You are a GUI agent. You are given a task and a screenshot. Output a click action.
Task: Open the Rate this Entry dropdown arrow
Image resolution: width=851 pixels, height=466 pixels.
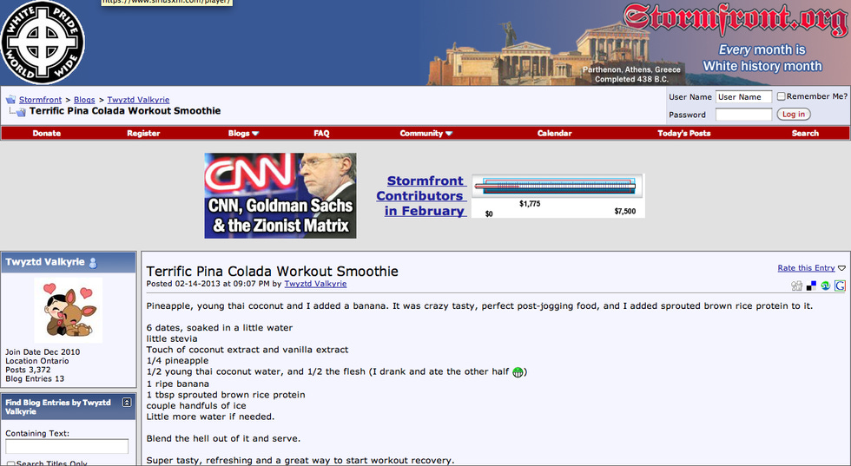841,268
